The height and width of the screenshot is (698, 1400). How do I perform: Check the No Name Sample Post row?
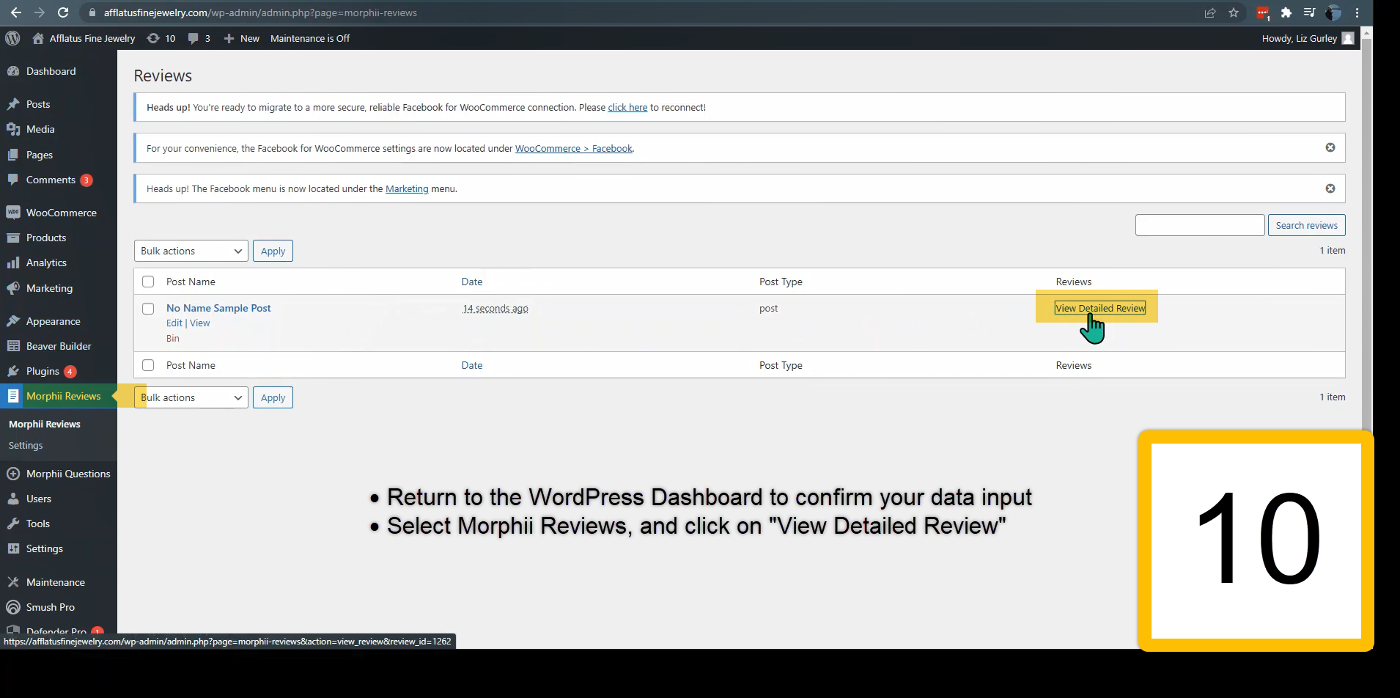tap(148, 309)
